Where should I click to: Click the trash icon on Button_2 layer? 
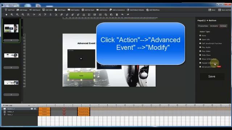coord(35,109)
